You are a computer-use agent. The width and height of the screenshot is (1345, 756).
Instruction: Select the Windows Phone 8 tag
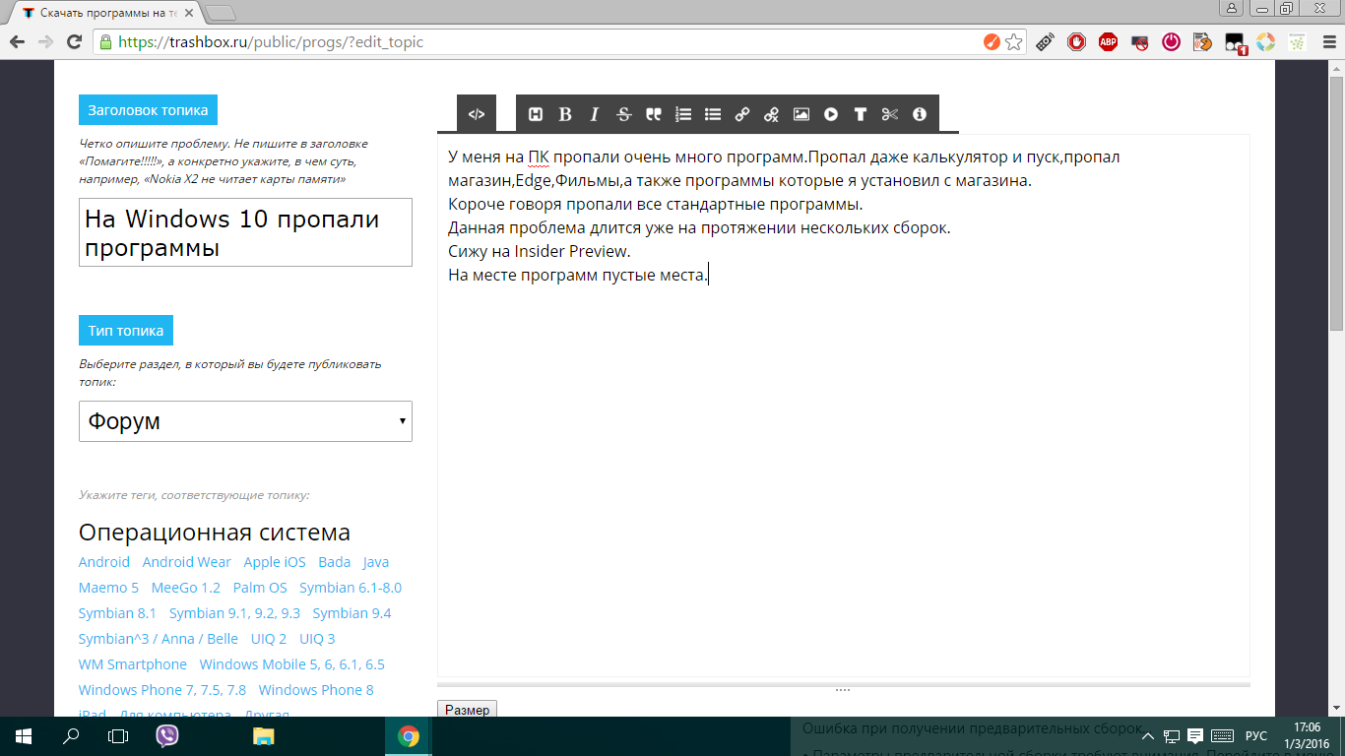point(316,690)
